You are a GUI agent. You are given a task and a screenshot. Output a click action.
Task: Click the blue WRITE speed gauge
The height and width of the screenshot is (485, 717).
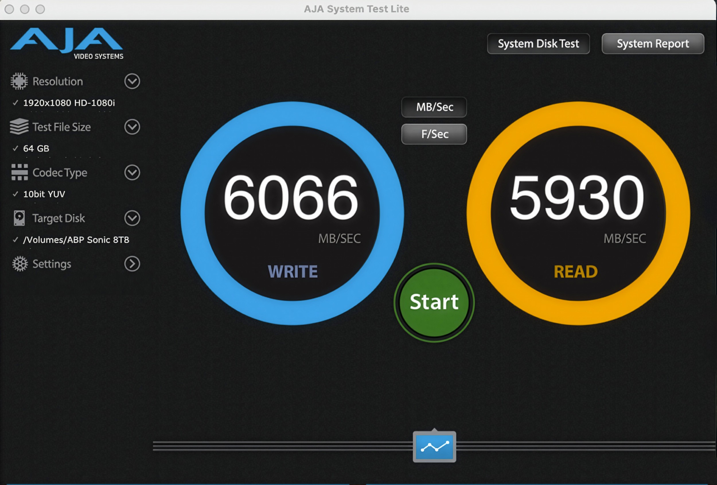pos(292,213)
